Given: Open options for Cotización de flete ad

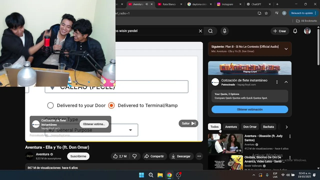Looking at the screenshot, I should pyautogui.click(x=277, y=82).
